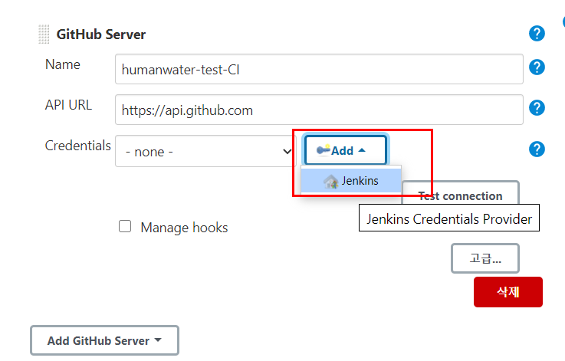Click the Manage hooks label text

pyautogui.click(x=184, y=228)
